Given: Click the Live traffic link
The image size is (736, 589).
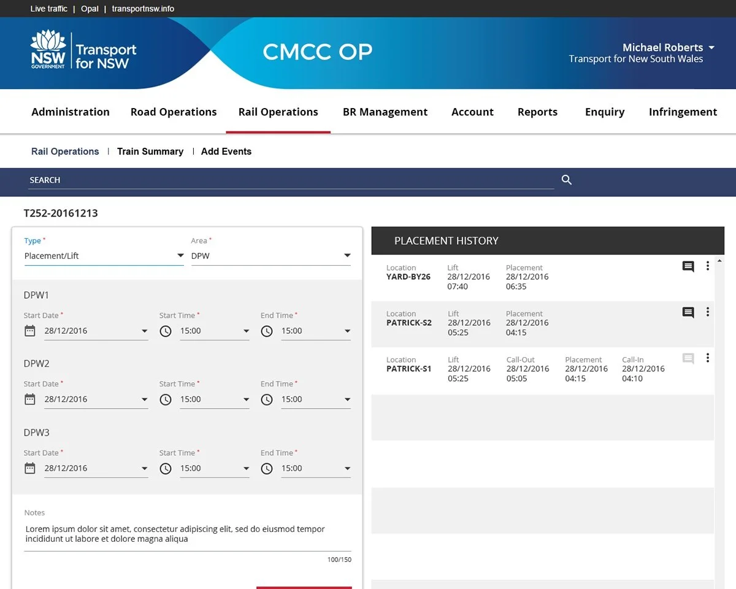Looking at the screenshot, I should pos(49,9).
